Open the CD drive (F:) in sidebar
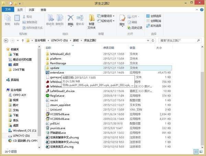Viewport: 206px width, 156px height. coord(25,141)
